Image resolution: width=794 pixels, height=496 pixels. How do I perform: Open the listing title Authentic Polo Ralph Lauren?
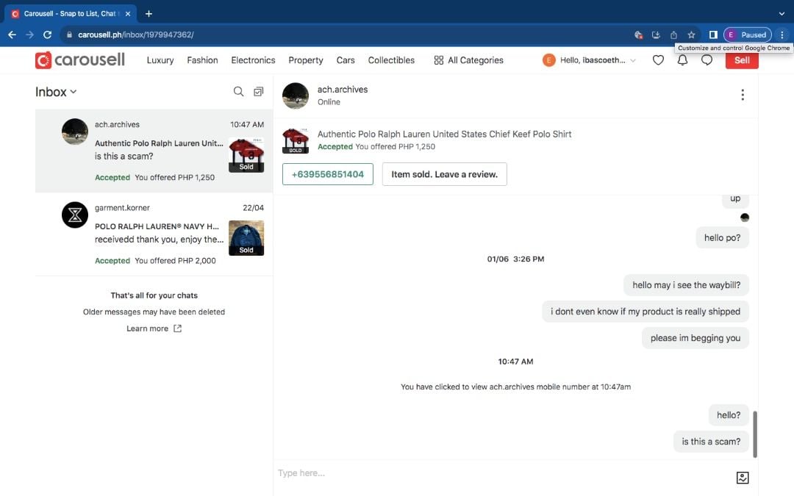[x=444, y=134]
